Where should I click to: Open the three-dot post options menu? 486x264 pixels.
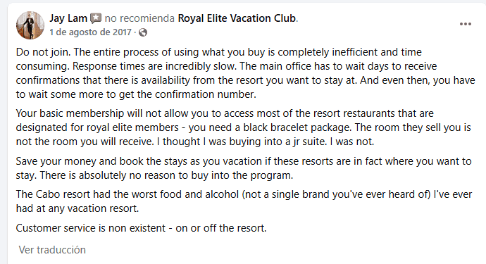466,24
